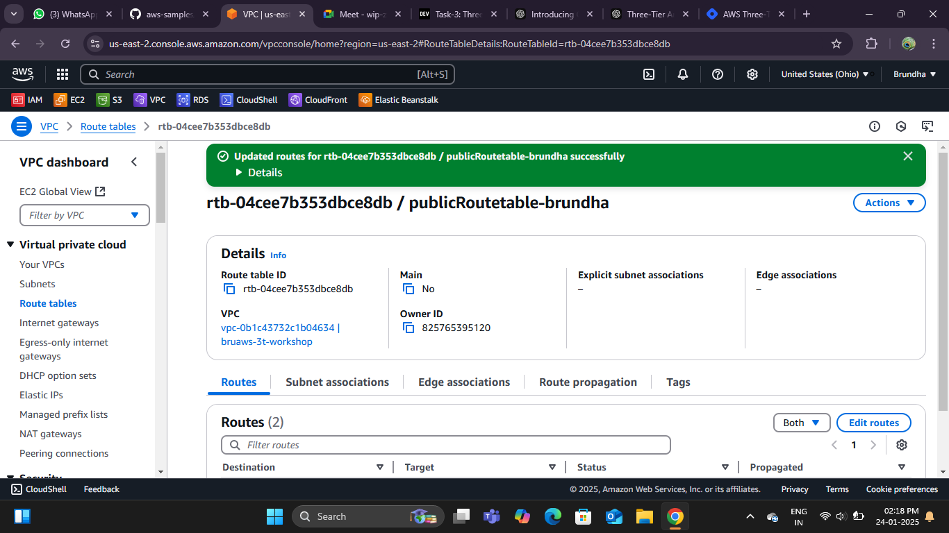Open Microsoft Edge from the taskbar
Screen dimensions: 949x533
click(x=553, y=516)
